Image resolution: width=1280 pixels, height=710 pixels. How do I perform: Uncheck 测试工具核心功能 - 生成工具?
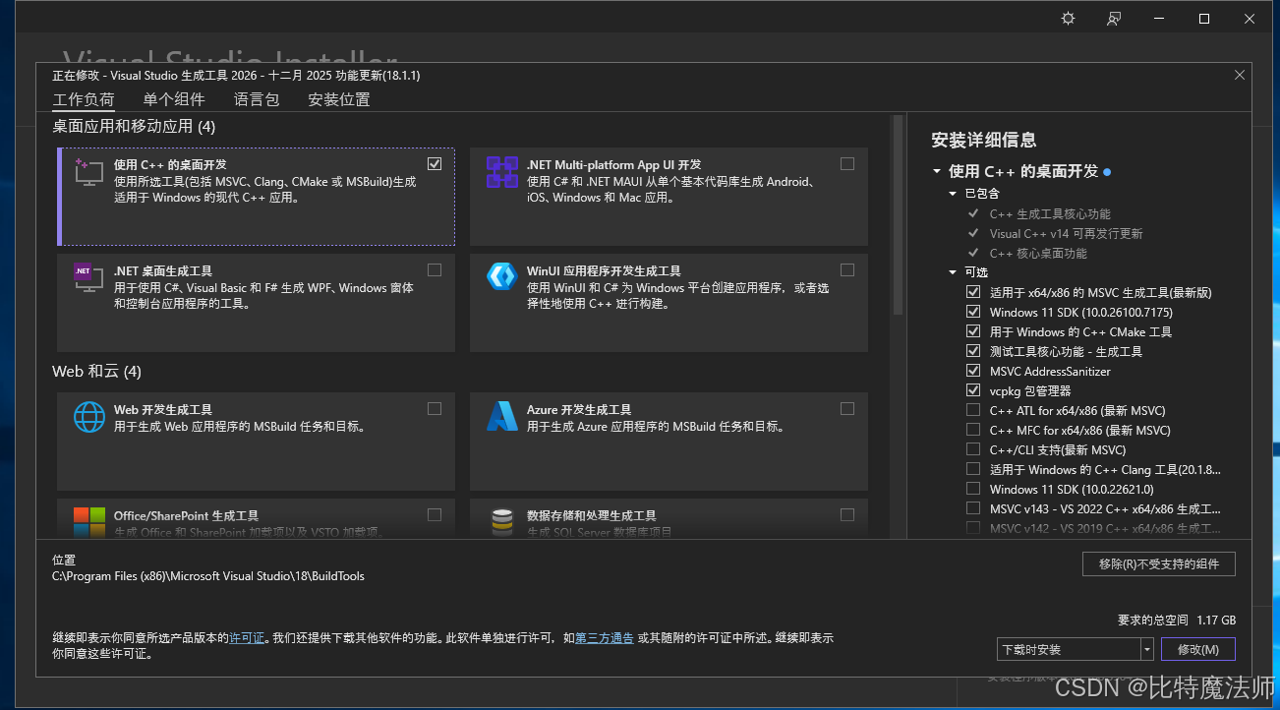coord(973,351)
